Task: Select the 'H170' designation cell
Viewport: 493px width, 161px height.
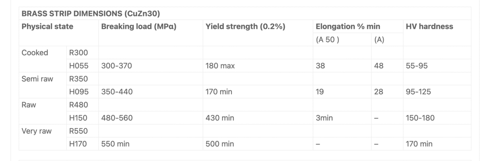Action: point(78,144)
